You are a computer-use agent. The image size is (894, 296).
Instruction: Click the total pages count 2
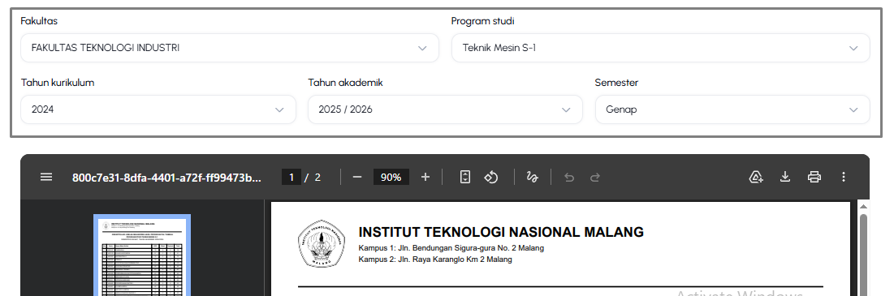click(317, 177)
